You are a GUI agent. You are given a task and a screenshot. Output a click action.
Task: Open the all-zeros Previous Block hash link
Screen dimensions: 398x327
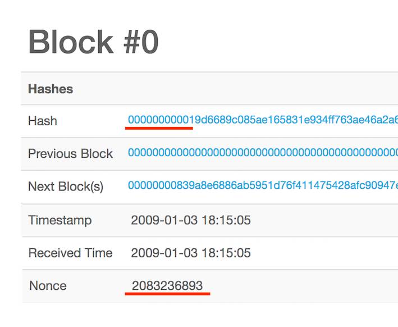click(x=263, y=152)
